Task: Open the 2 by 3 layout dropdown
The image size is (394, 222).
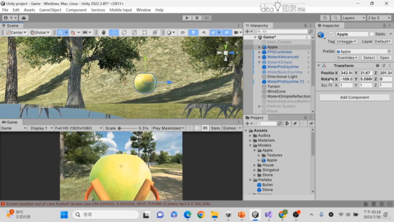Action: 379,18
